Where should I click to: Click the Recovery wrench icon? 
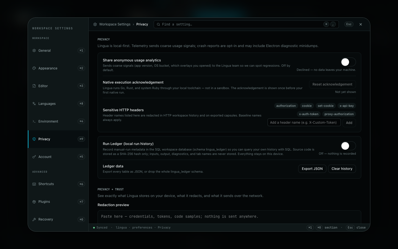(x=34, y=219)
